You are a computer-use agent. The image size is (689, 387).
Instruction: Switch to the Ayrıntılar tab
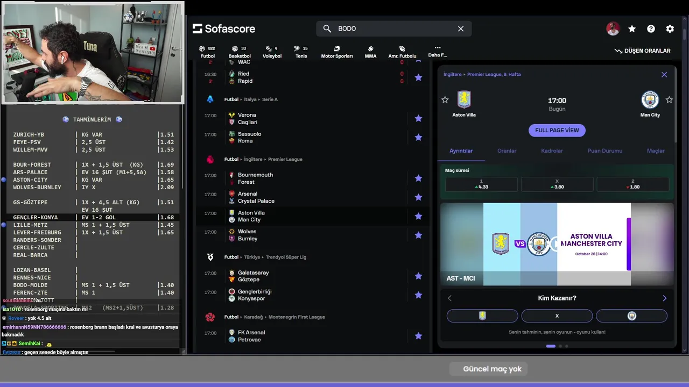461,151
